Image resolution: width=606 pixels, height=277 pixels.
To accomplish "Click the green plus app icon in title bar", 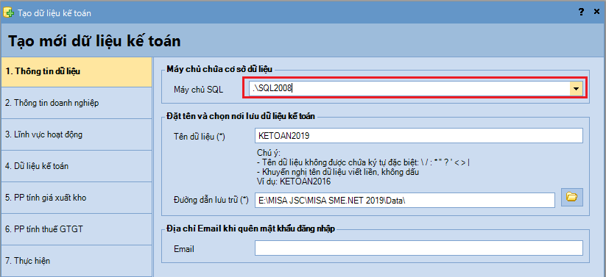I will point(8,12).
